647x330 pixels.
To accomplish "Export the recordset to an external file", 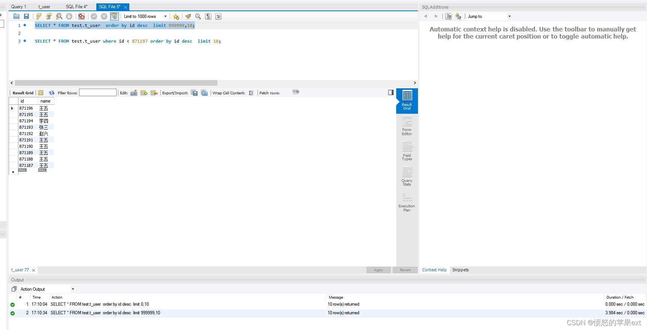I will (194, 93).
